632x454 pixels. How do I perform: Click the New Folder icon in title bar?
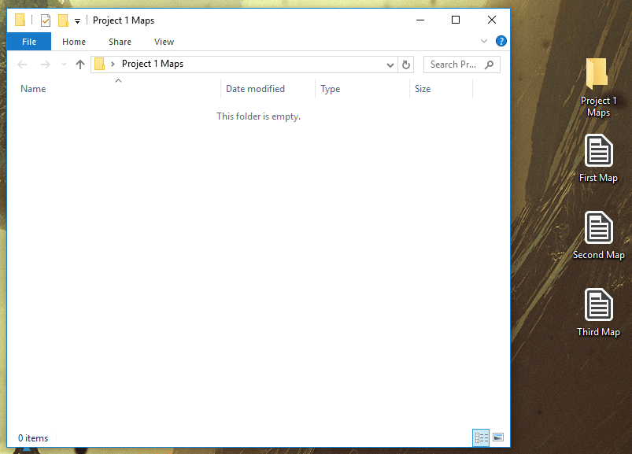(63, 20)
